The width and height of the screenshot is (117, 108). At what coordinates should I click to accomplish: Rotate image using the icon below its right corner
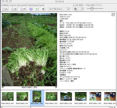[56, 87]
